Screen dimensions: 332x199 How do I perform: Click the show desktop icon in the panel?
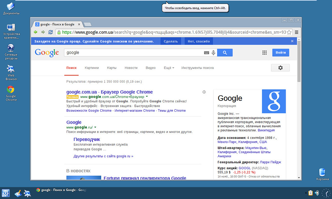pos(18,193)
